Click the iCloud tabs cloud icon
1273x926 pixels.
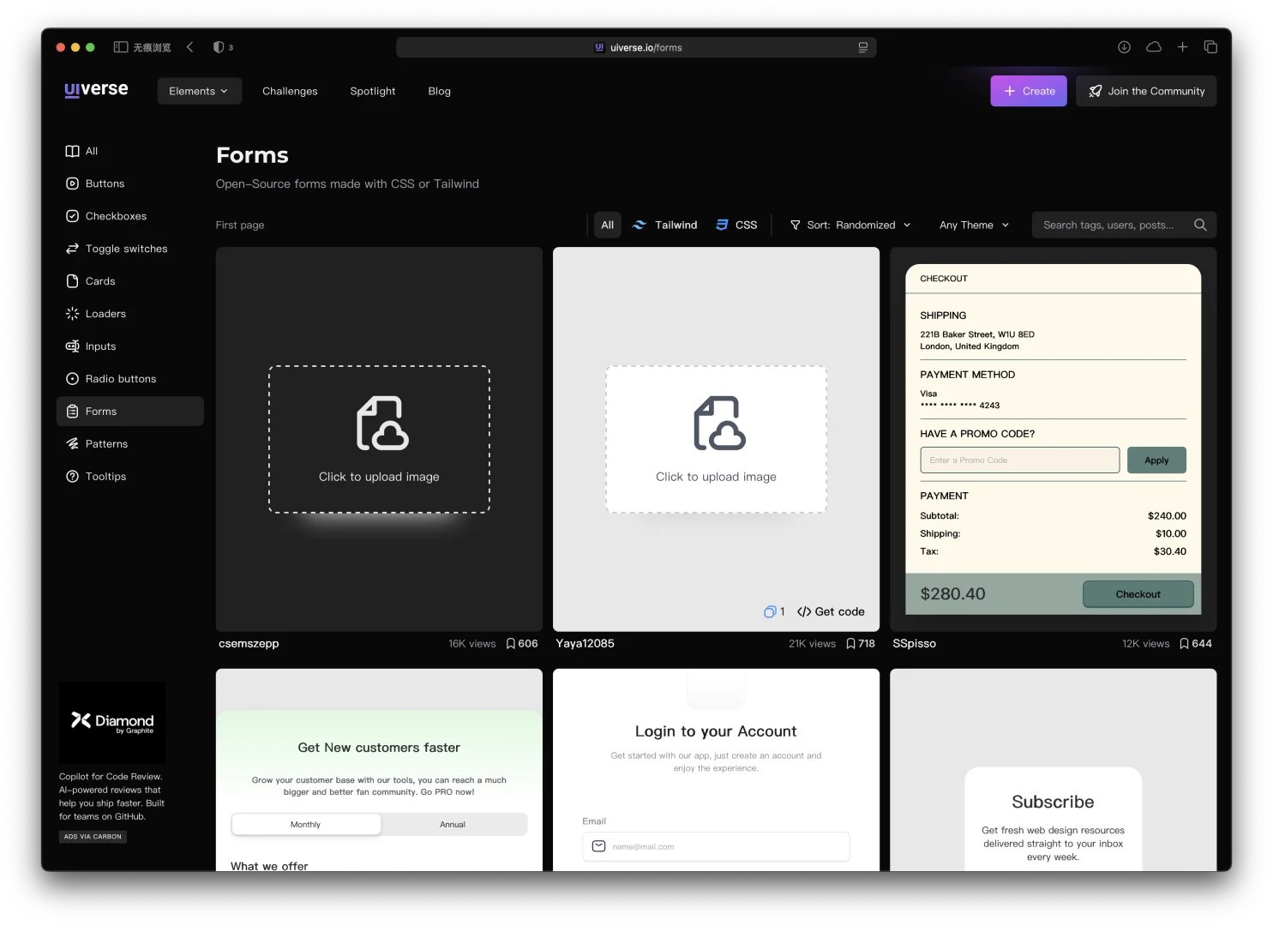1154,47
